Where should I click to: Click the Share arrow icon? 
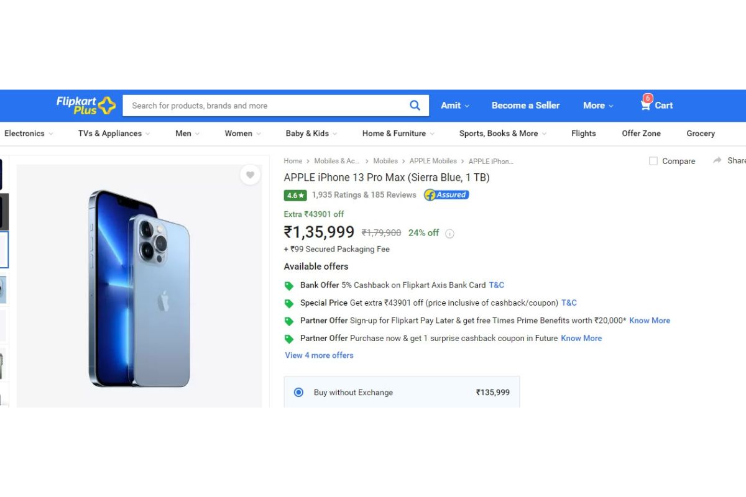pyautogui.click(x=717, y=160)
